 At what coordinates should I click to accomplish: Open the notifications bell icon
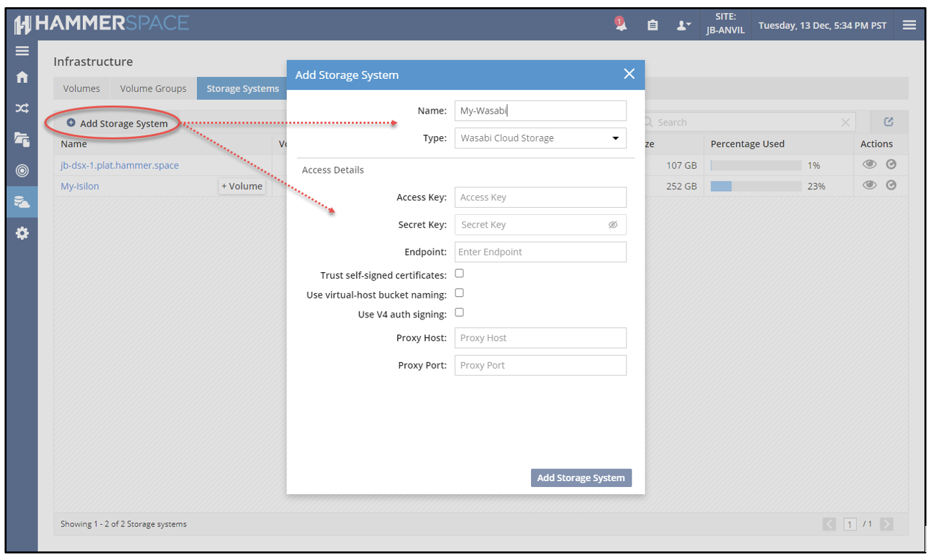(x=620, y=24)
